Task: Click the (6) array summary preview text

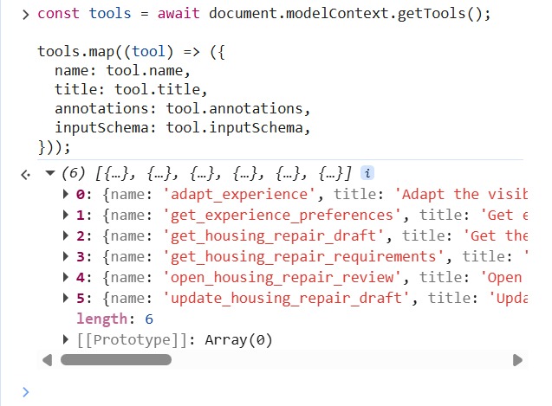Action: pyautogui.click(x=206, y=173)
